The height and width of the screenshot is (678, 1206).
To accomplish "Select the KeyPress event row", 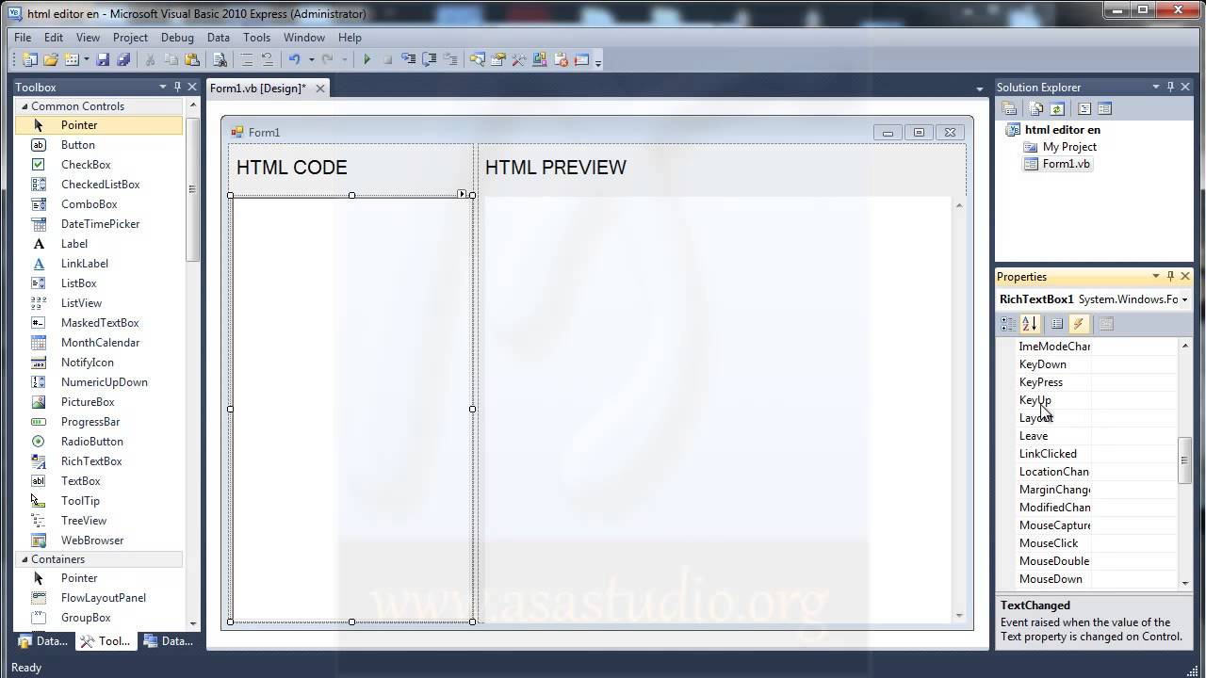I will [x=1096, y=382].
